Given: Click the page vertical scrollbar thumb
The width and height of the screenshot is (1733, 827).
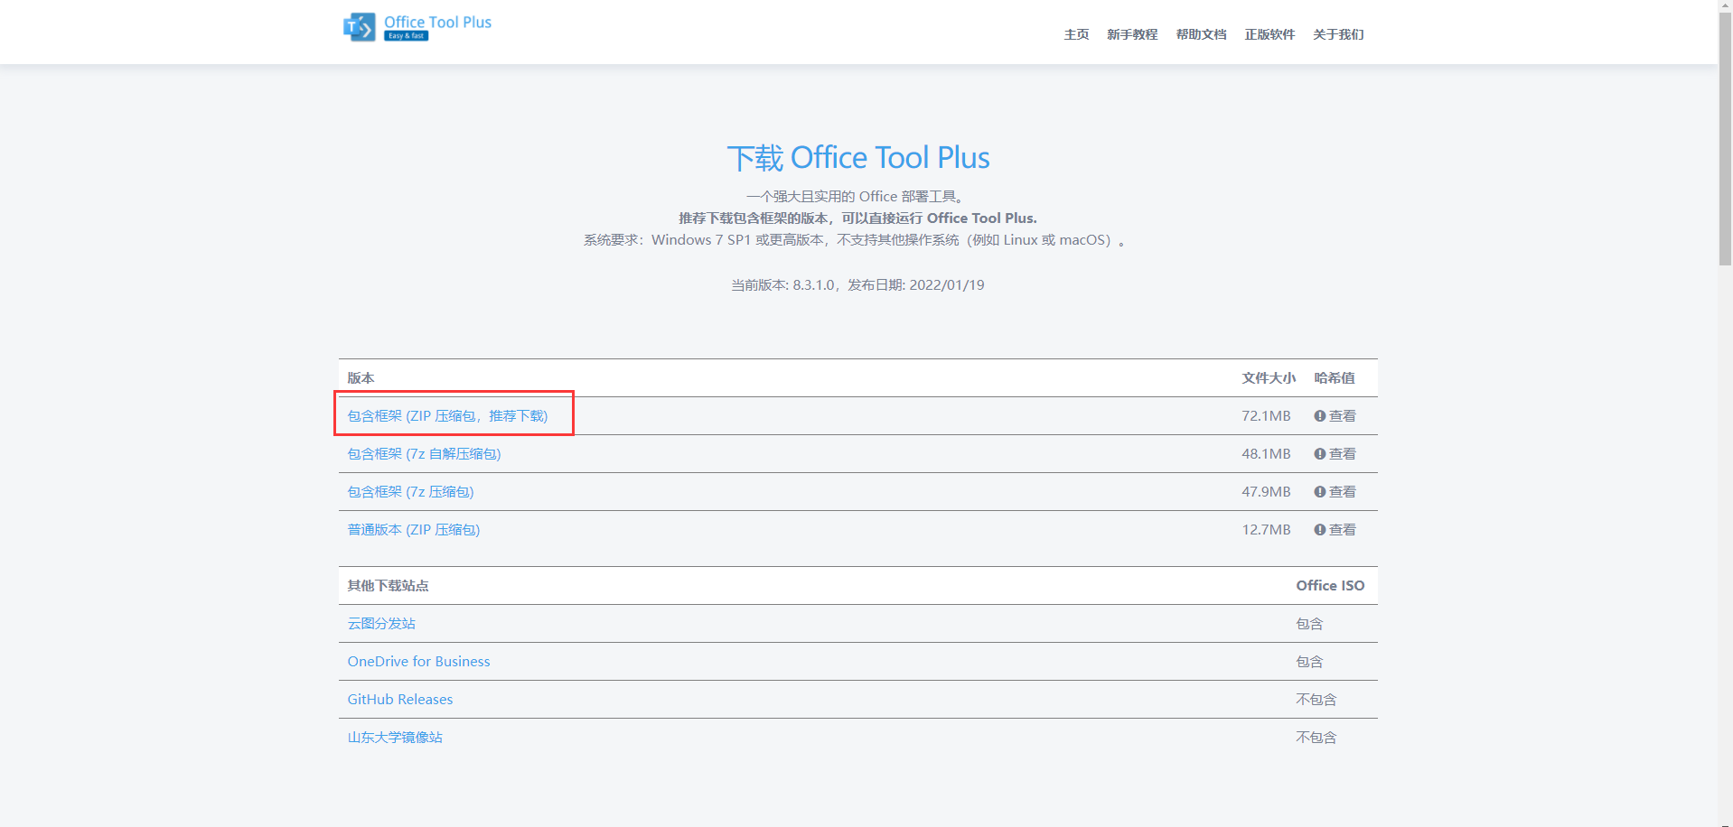Looking at the screenshot, I should 1725,140.
